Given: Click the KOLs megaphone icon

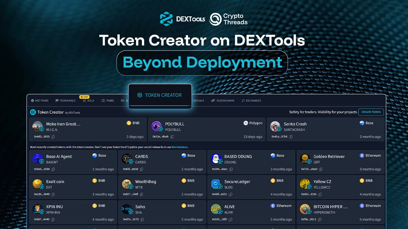Looking at the screenshot, I should [84, 100].
